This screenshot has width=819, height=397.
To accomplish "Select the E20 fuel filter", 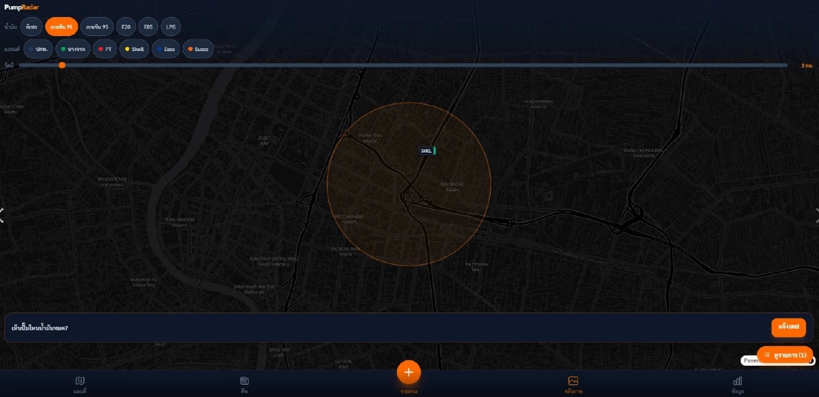I will point(126,27).
